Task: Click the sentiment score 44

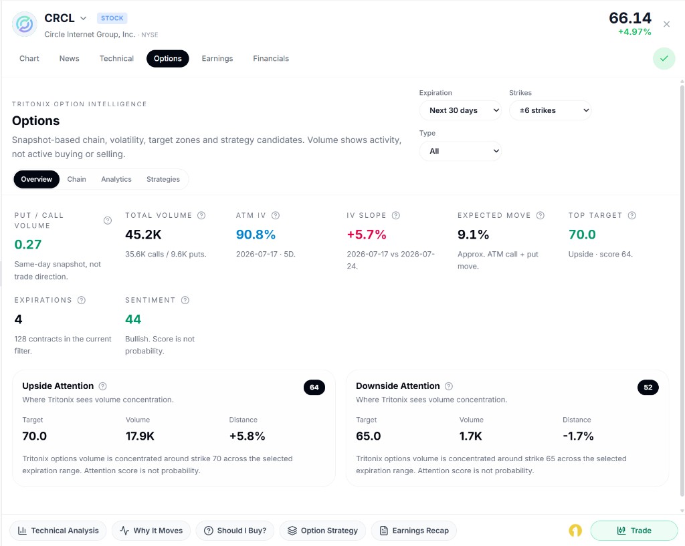Action: 133,319
